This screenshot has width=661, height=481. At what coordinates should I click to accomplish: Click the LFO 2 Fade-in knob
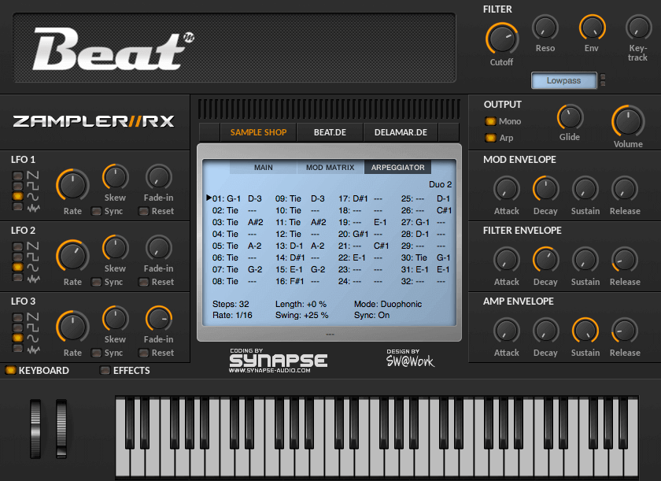(158, 248)
